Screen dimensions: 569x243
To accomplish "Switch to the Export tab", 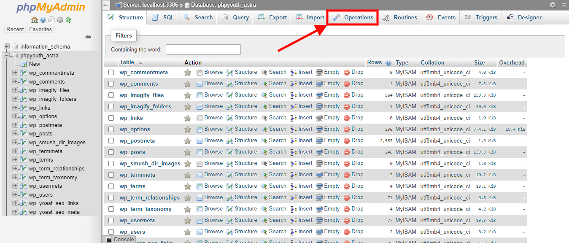I will [272, 18].
